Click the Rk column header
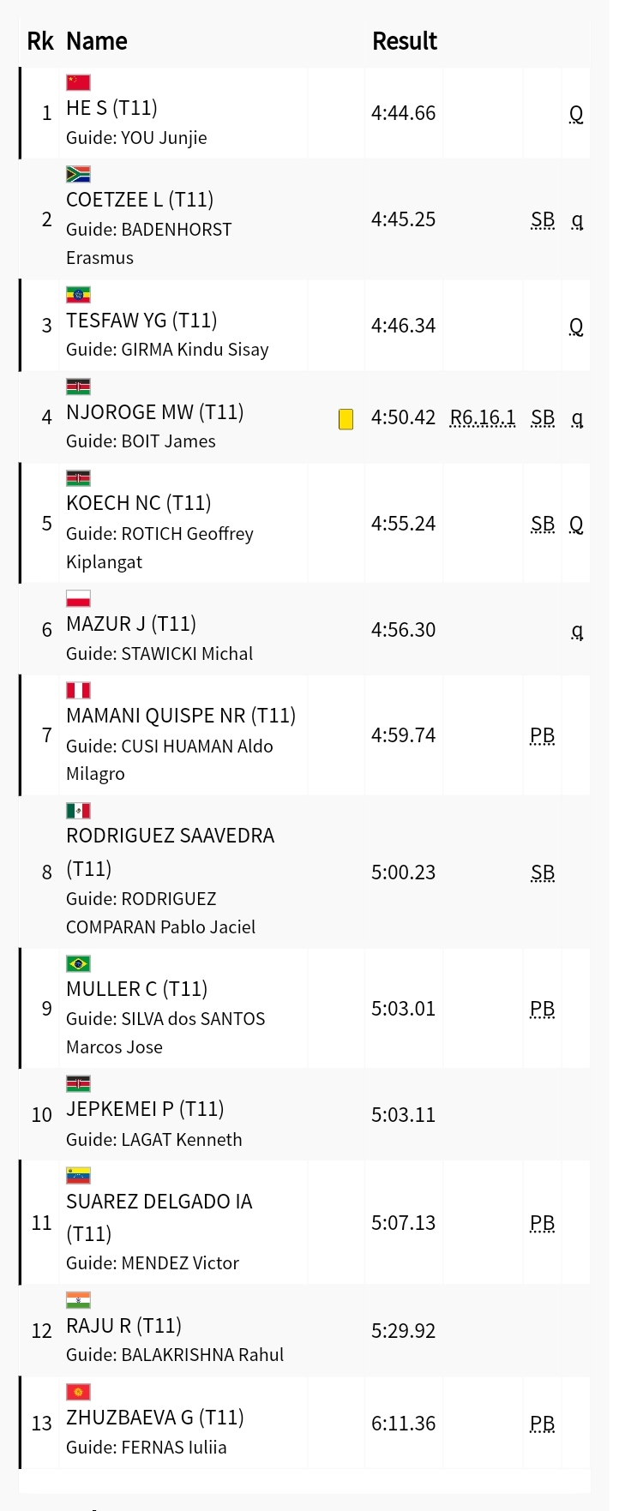Screen dimensions: 637x1511 (x=40, y=41)
